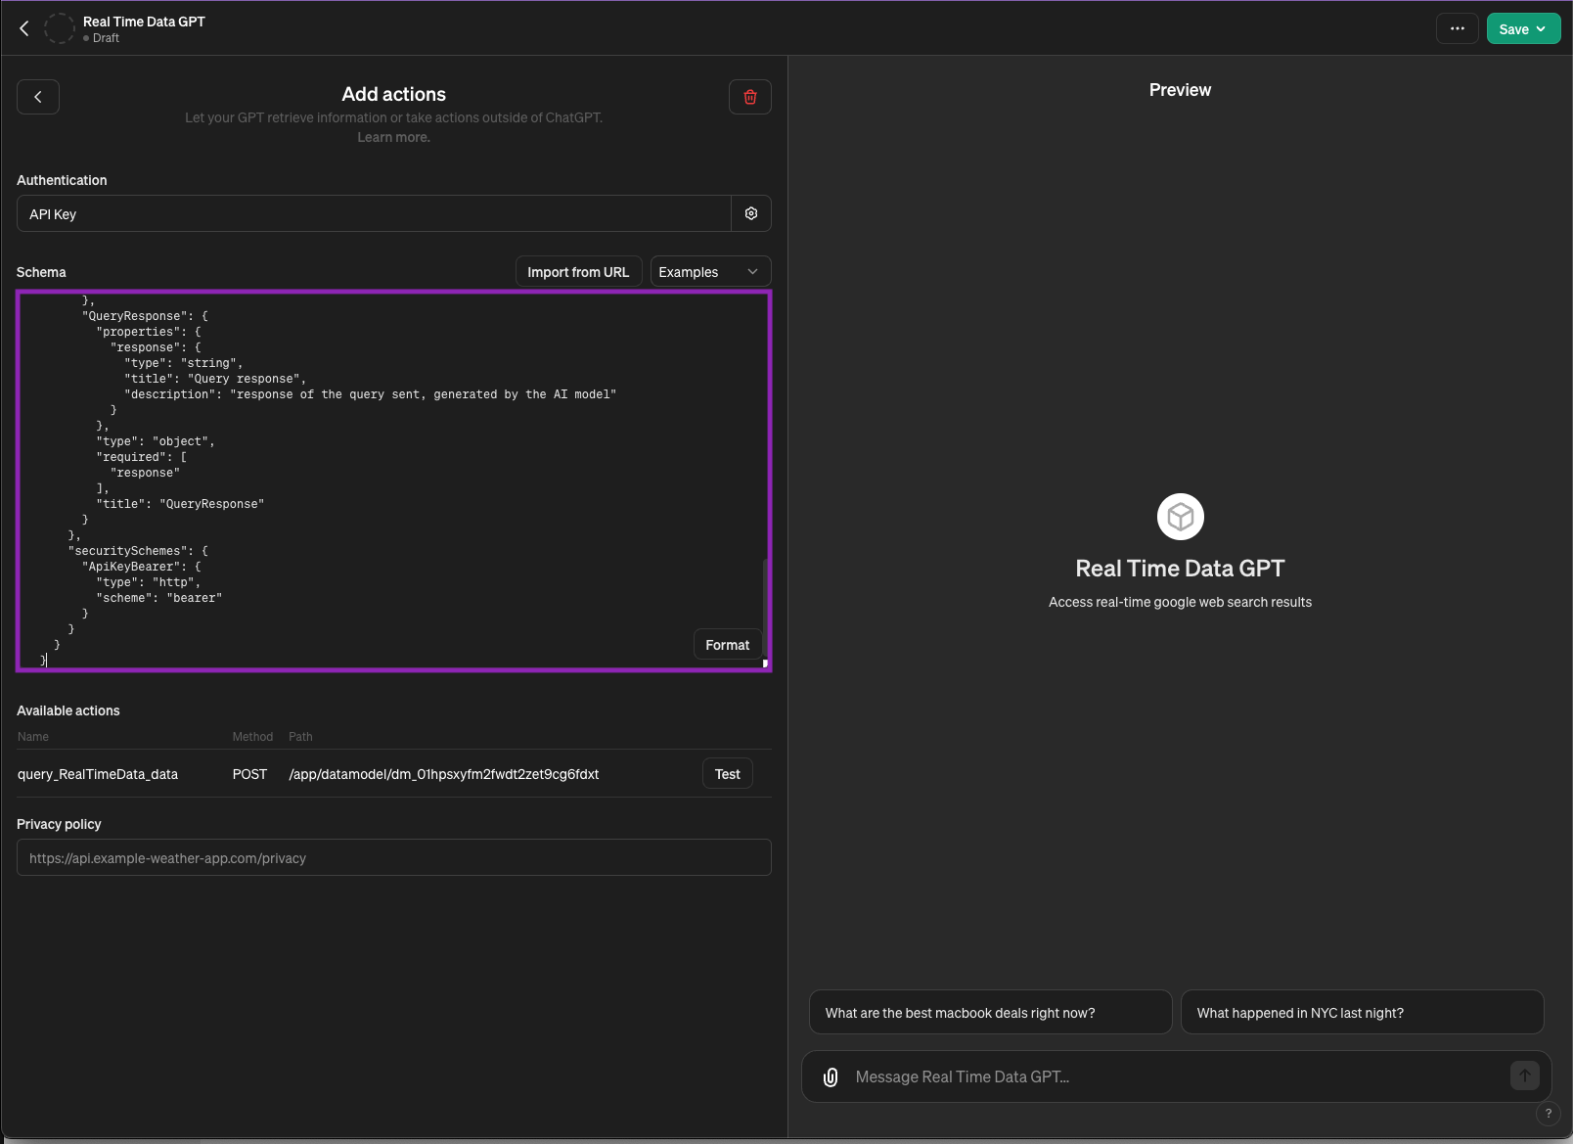Select 'What happened in NYC' suggestion
This screenshot has height=1144, width=1573.
(1363, 1012)
